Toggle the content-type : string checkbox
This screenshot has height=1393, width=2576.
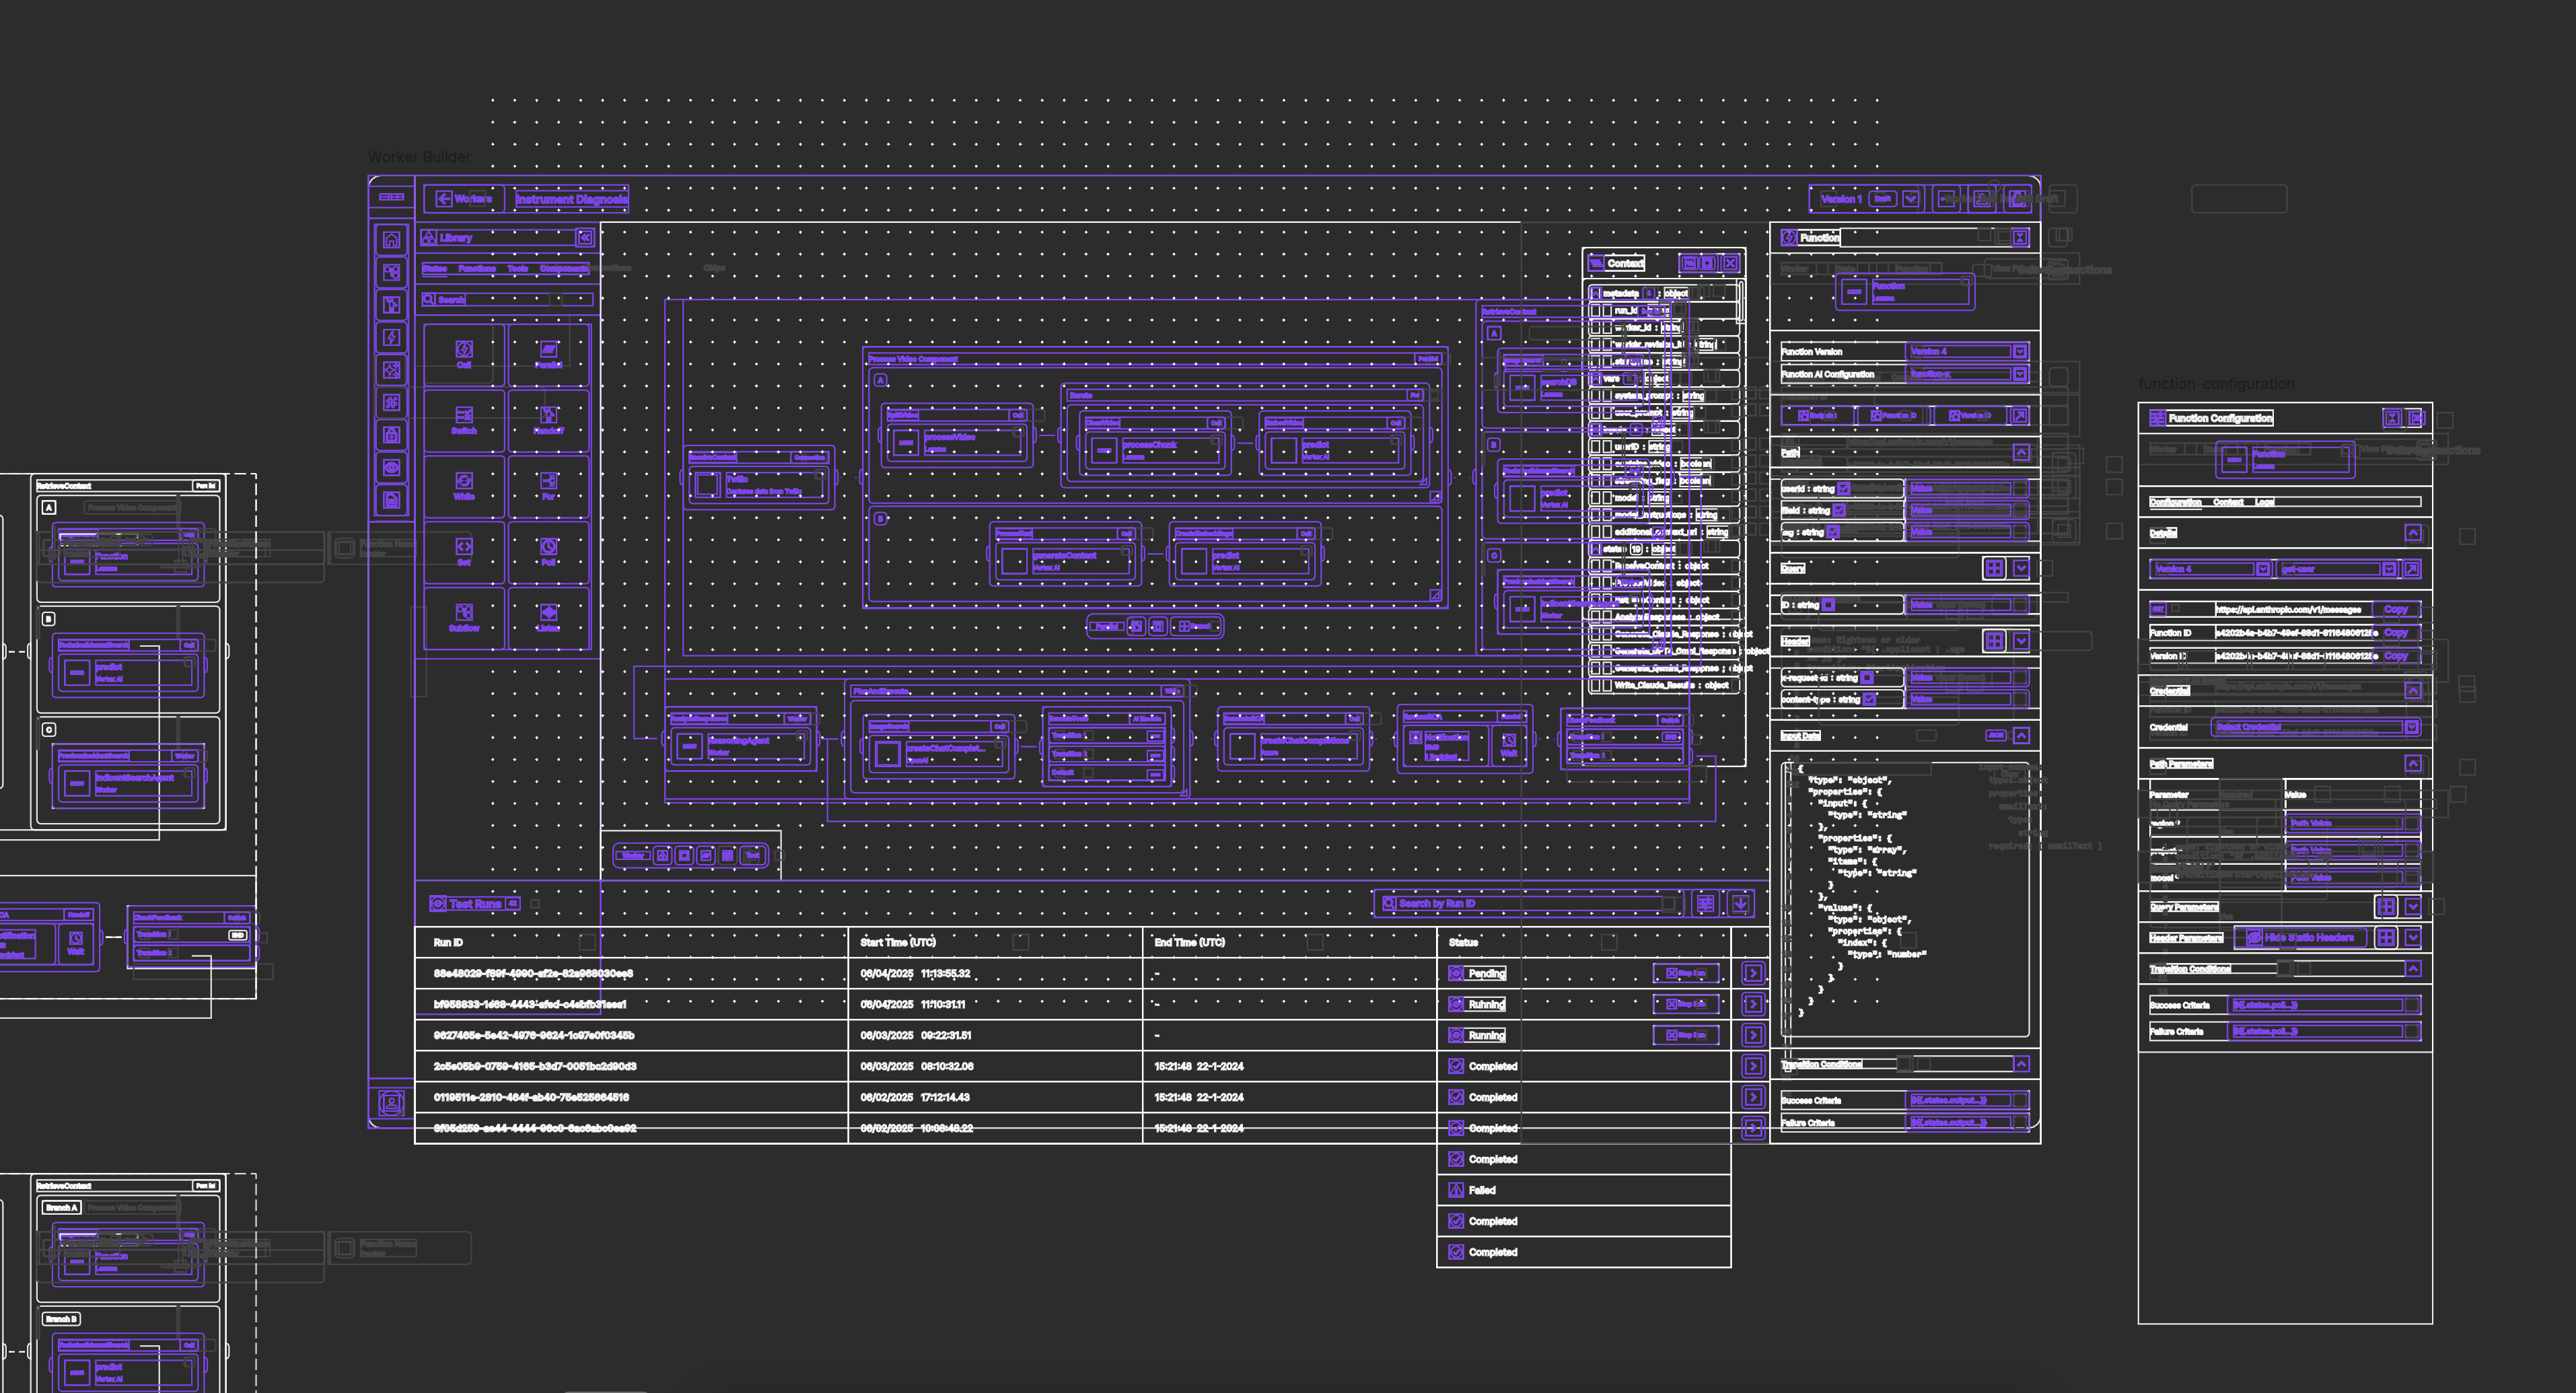[x=1869, y=700]
